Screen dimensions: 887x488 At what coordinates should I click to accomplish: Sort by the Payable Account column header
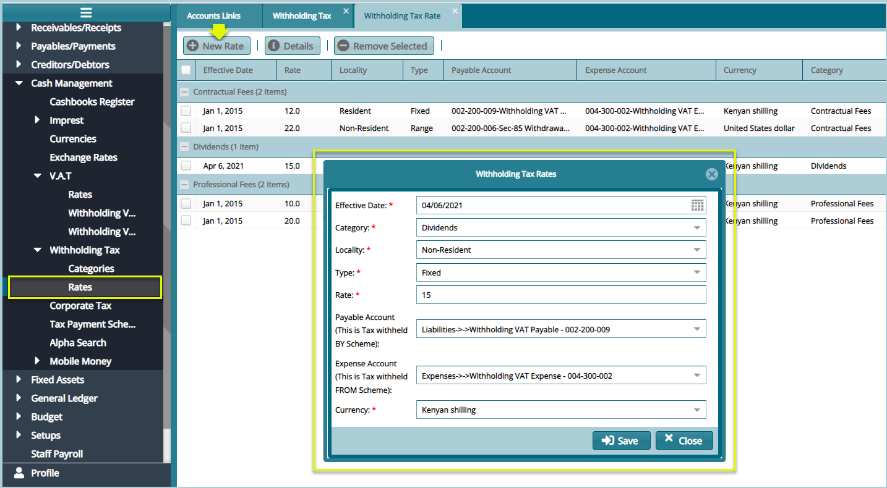click(x=510, y=70)
